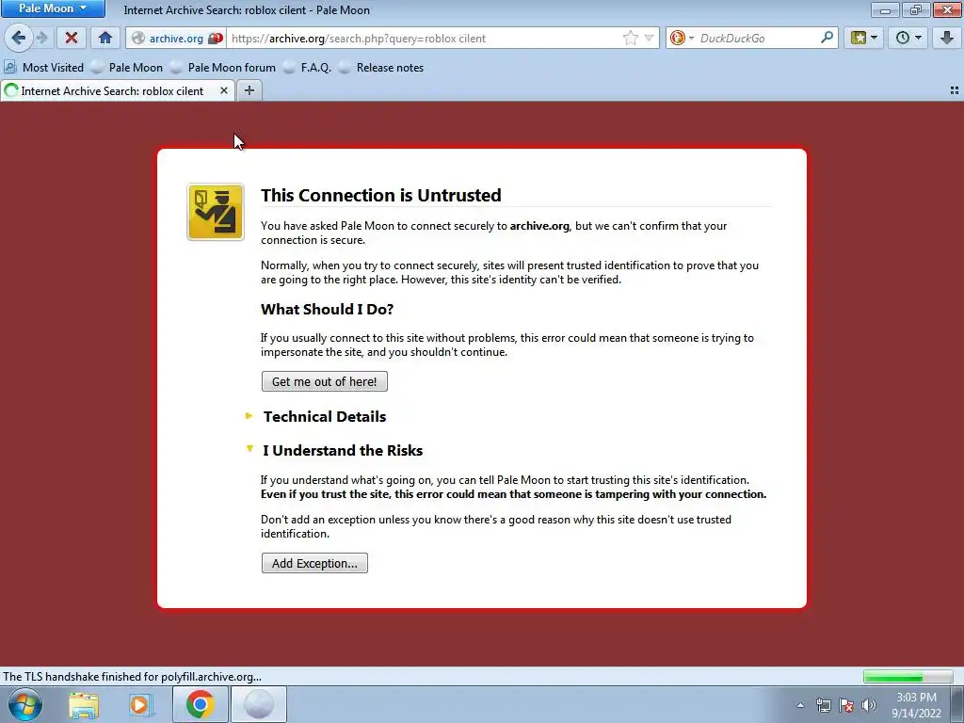Click the Add Exception... button
This screenshot has height=723, width=964.
pos(314,563)
